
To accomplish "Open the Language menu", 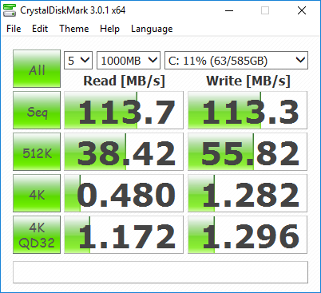I will (152, 29).
